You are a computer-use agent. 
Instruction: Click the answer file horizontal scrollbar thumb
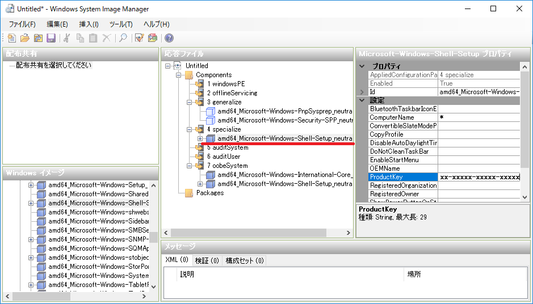click(249, 233)
